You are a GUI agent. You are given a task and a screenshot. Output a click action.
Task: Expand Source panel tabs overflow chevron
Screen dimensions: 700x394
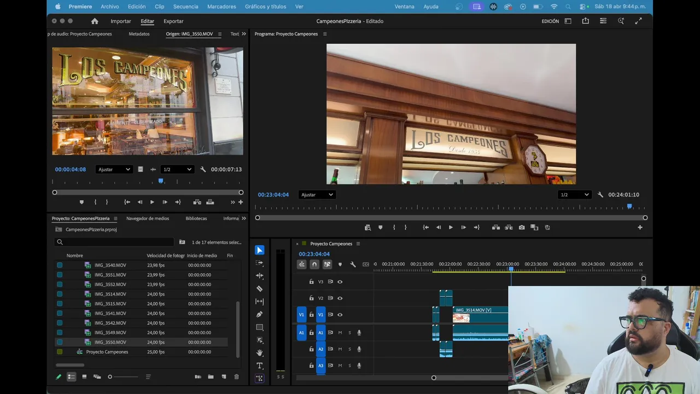(x=243, y=34)
